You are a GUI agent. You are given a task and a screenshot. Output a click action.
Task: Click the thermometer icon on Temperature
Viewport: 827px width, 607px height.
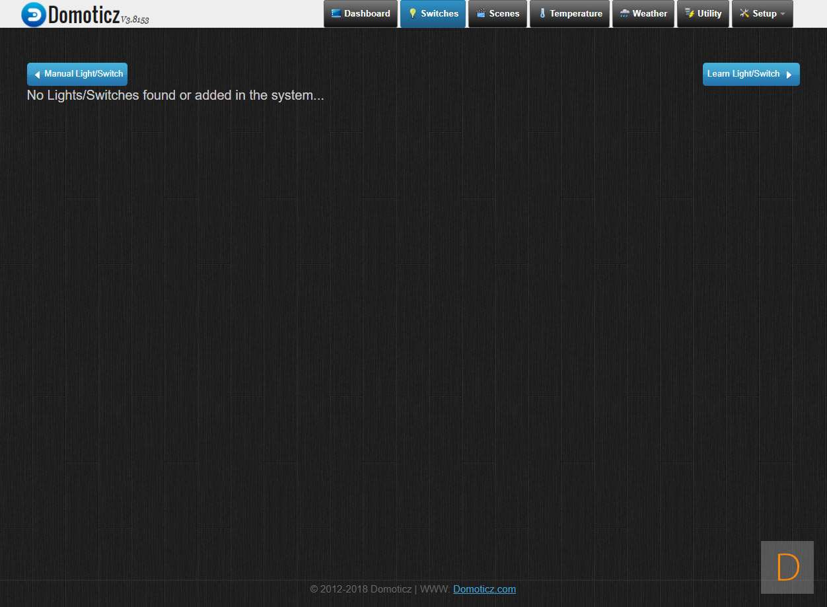[542, 13]
